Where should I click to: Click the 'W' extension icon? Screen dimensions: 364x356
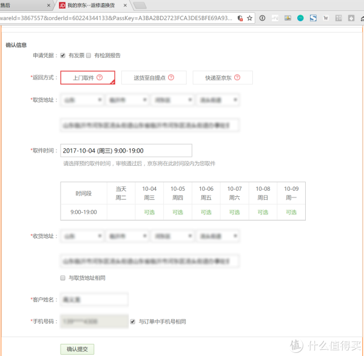click(x=326, y=18)
